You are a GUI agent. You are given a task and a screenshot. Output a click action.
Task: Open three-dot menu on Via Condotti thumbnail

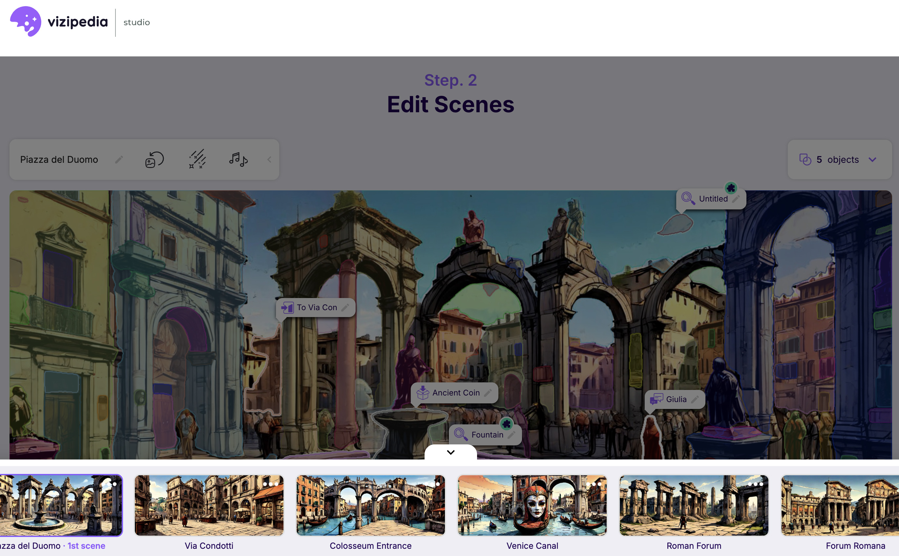(x=270, y=484)
